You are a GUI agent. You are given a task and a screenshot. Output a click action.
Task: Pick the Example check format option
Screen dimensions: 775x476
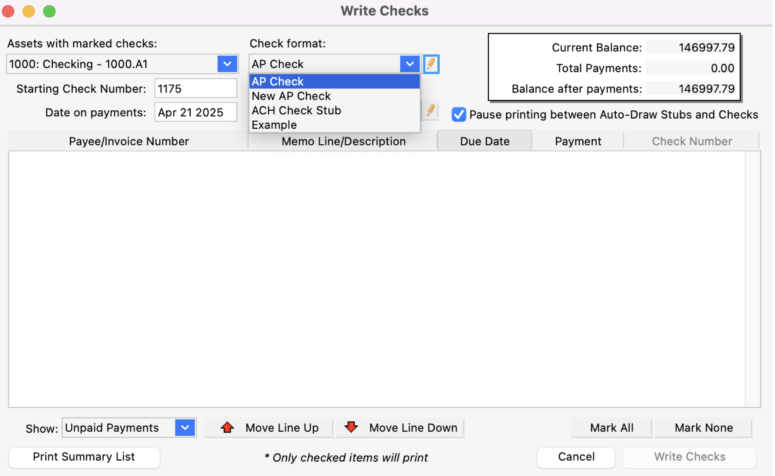[x=274, y=125]
